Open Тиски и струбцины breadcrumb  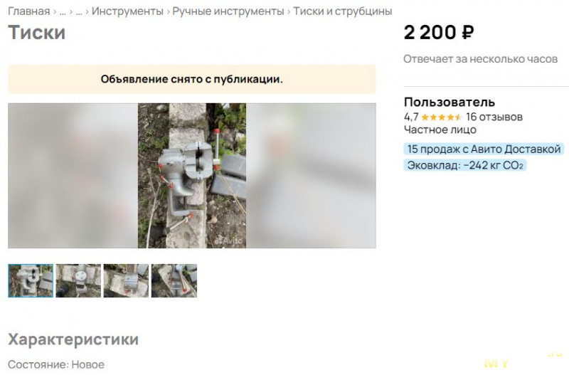click(343, 11)
